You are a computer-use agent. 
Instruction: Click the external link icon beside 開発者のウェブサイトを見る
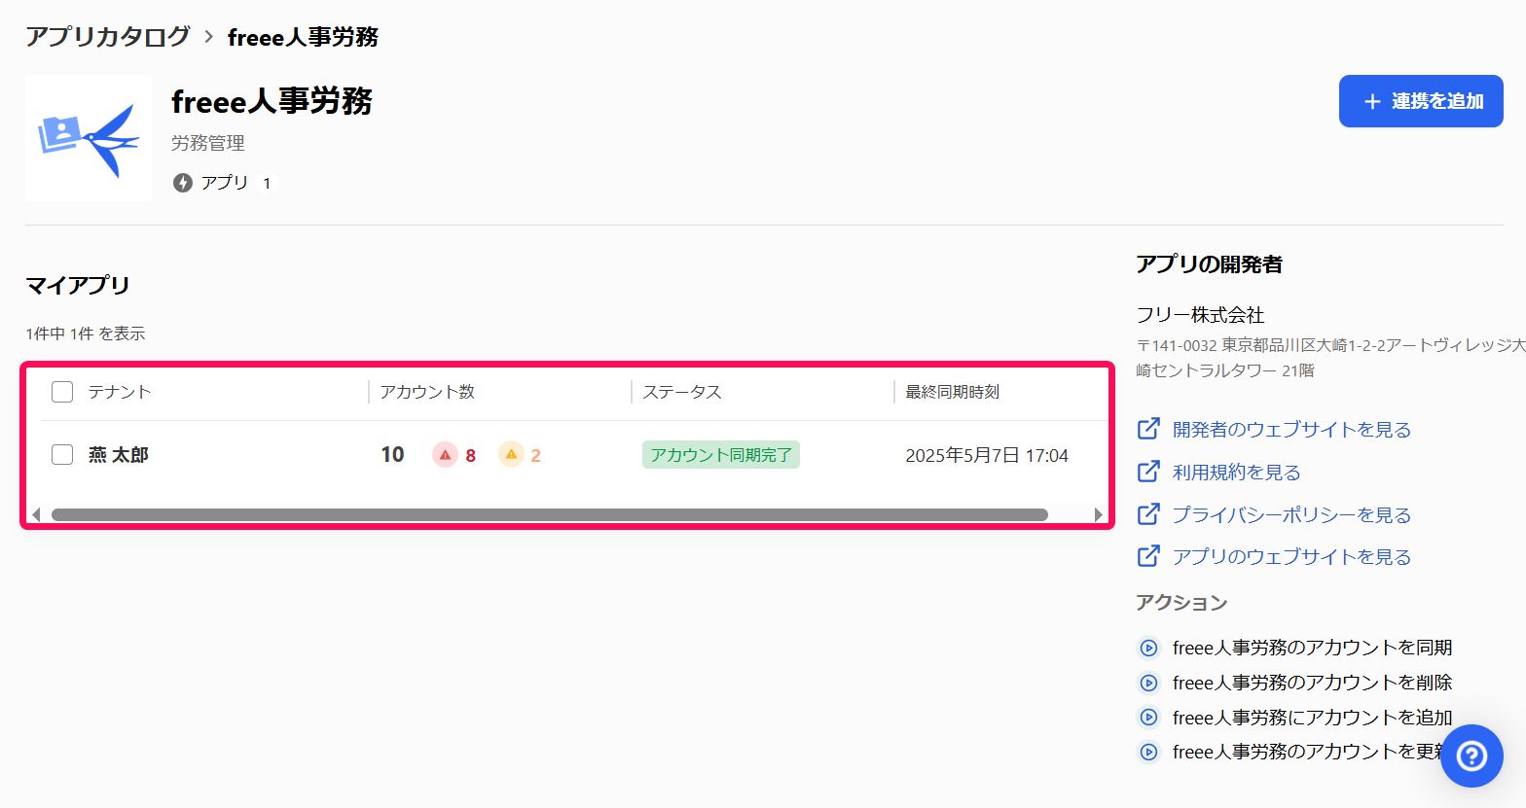[x=1148, y=428]
